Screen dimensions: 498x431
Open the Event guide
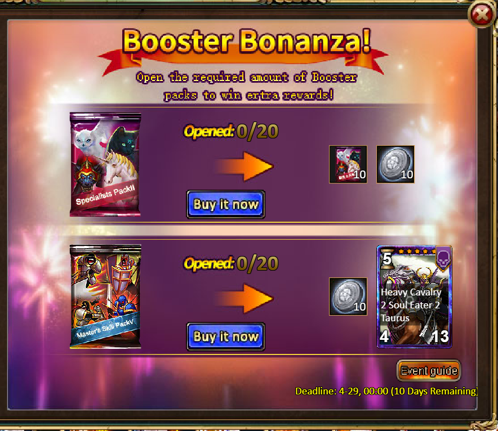point(429,370)
